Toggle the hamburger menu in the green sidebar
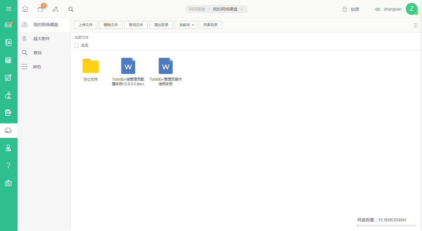Screen dimensions: 422x231 click(8, 9)
